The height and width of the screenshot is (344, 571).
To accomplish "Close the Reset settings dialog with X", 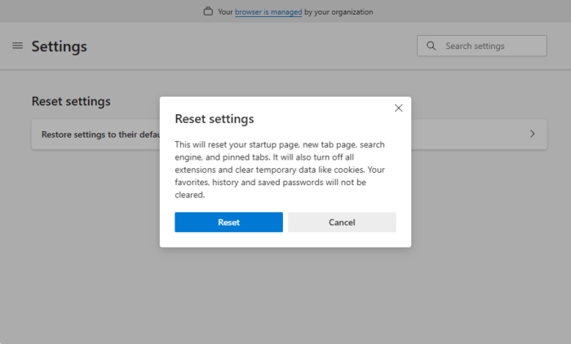I will pyautogui.click(x=398, y=108).
